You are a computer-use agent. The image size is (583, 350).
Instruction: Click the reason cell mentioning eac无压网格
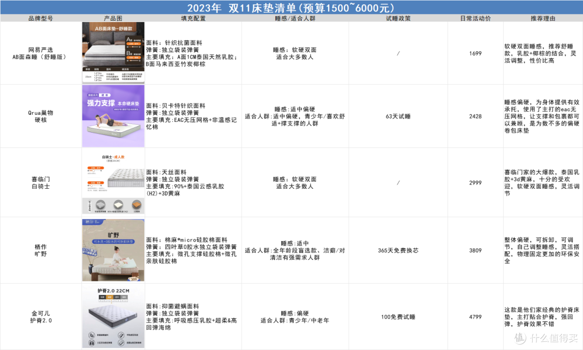tap(542, 116)
